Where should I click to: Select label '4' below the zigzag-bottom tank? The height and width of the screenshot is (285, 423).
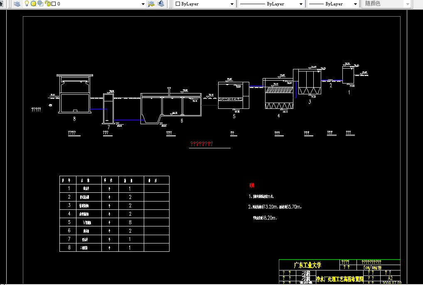pyautogui.click(x=279, y=115)
